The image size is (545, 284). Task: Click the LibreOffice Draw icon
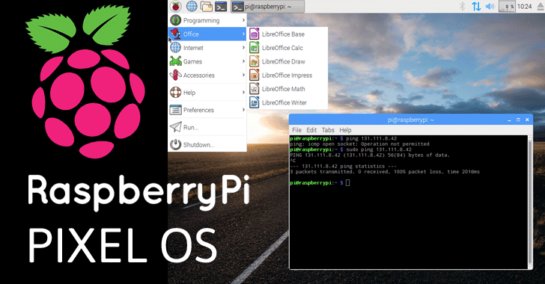pyautogui.click(x=254, y=61)
